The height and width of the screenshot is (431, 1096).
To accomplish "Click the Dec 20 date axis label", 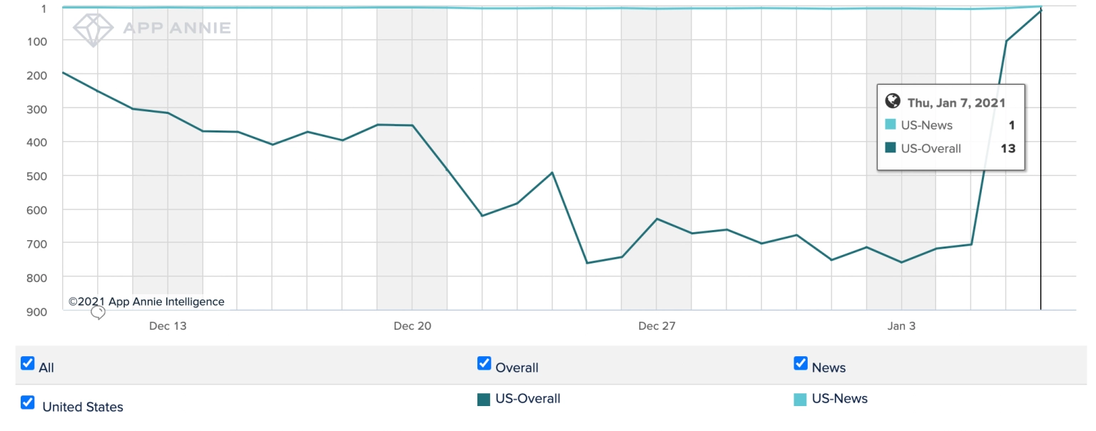I will pyautogui.click(x=412, y=326).
